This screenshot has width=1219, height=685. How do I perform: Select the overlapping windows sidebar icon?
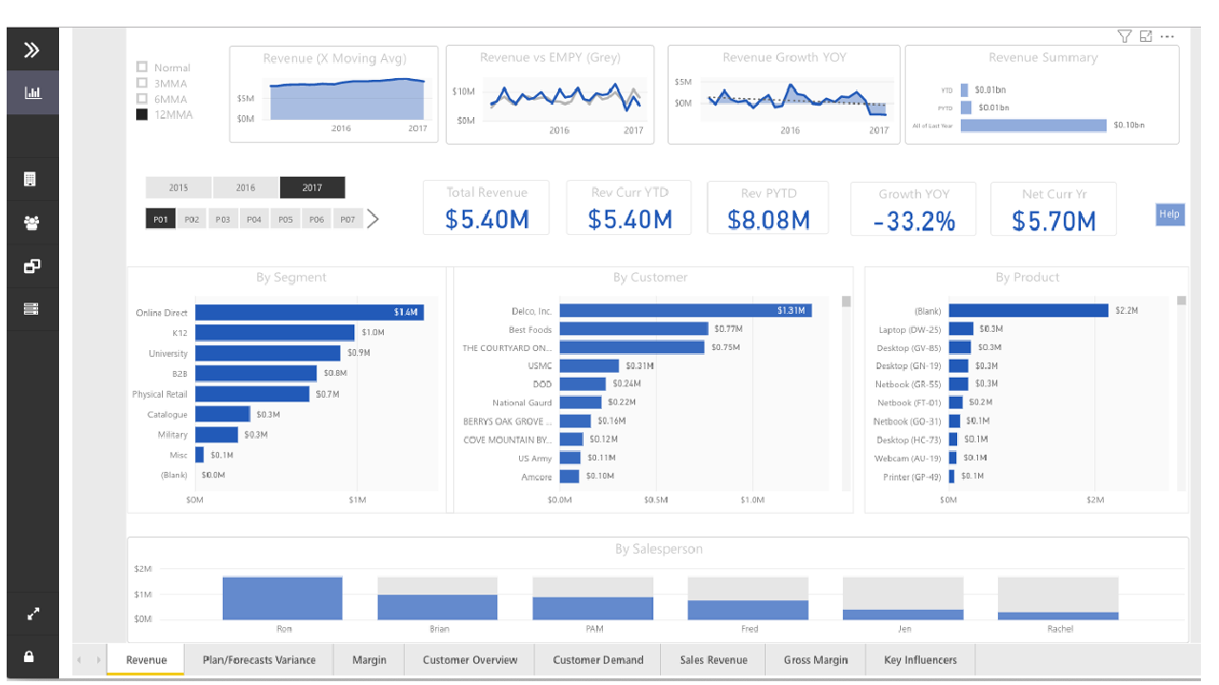tap(32, 266)
